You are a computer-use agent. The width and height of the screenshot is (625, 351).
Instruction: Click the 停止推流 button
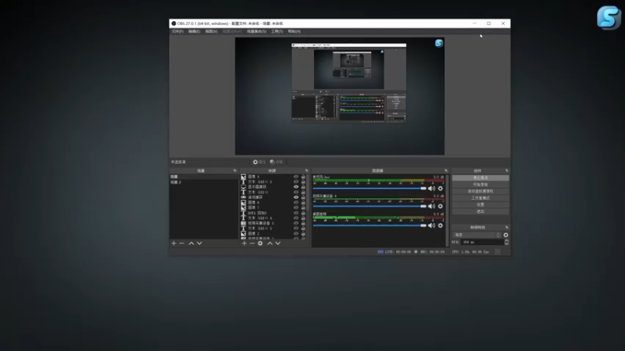pos(480,178)
